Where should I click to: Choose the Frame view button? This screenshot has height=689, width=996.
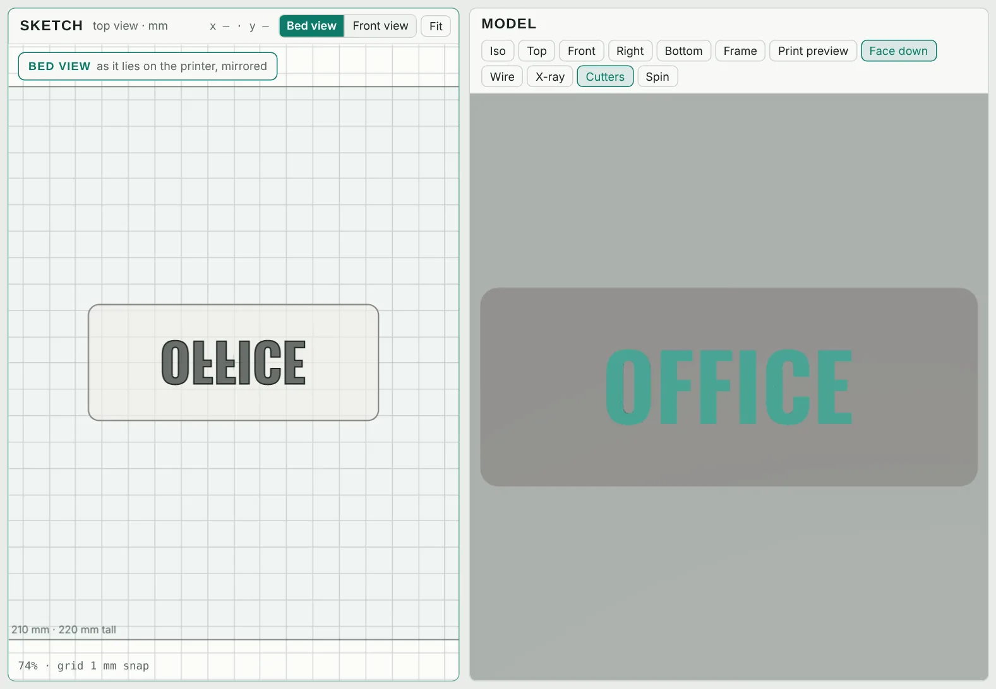[740, 51]
